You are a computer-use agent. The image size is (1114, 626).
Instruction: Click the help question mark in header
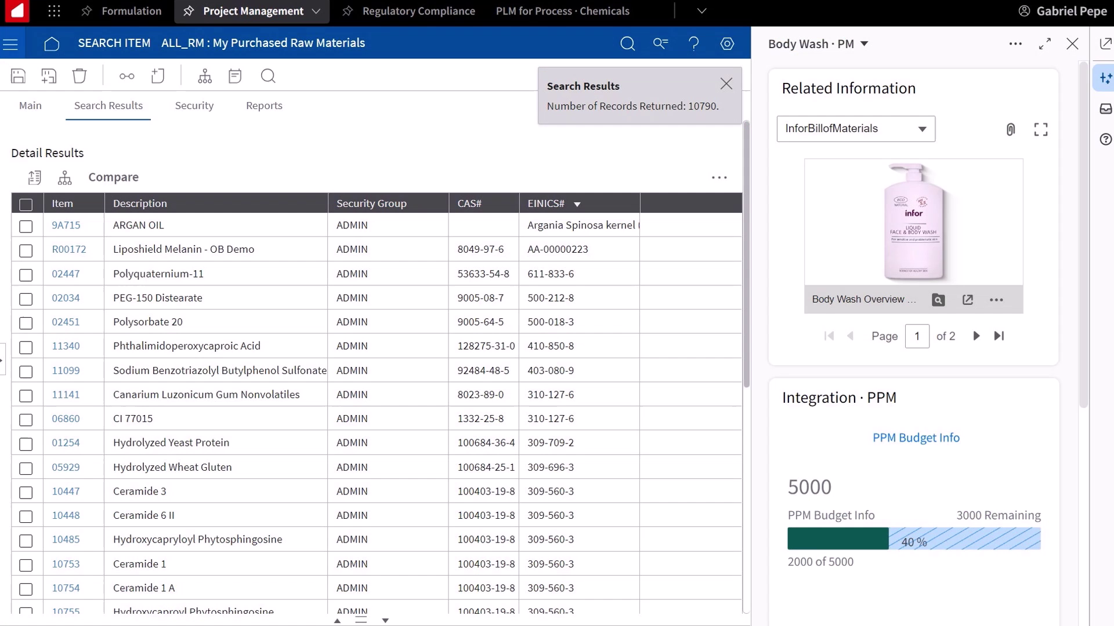click(694, 43)
